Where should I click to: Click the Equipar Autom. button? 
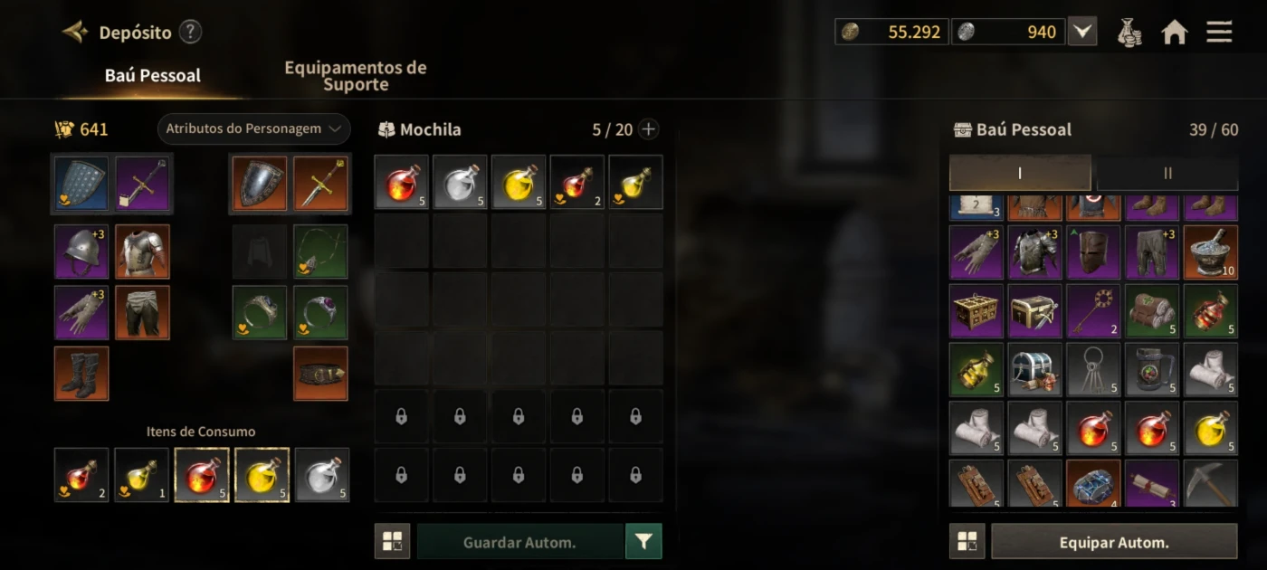pos(1114,543)
